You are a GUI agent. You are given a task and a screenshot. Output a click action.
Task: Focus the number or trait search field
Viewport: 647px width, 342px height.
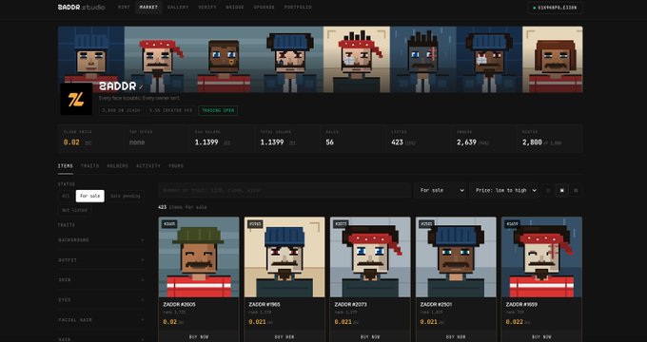[284, 190]
